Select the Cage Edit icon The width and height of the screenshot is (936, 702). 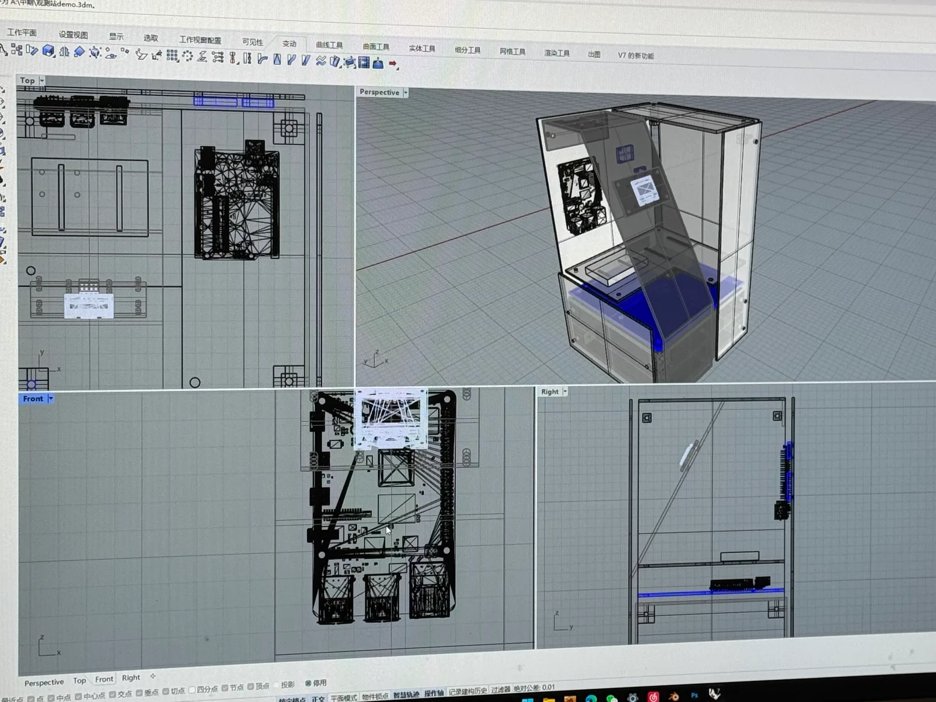[349, 61]
